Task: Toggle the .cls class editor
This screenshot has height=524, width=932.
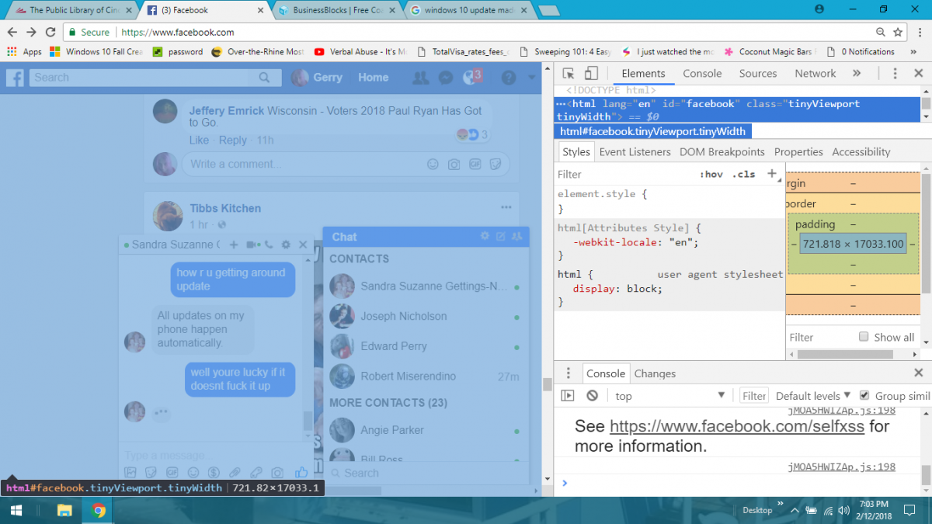Action: (744, 174)
